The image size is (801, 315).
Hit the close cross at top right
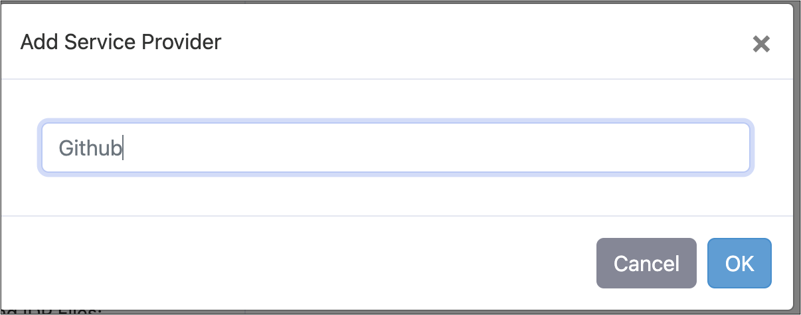point(761,45)
